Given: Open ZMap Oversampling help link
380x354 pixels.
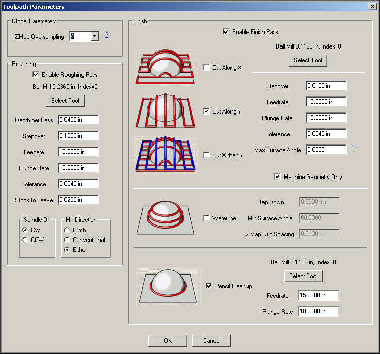Looking at the screenshot, I should click(107, 36).
